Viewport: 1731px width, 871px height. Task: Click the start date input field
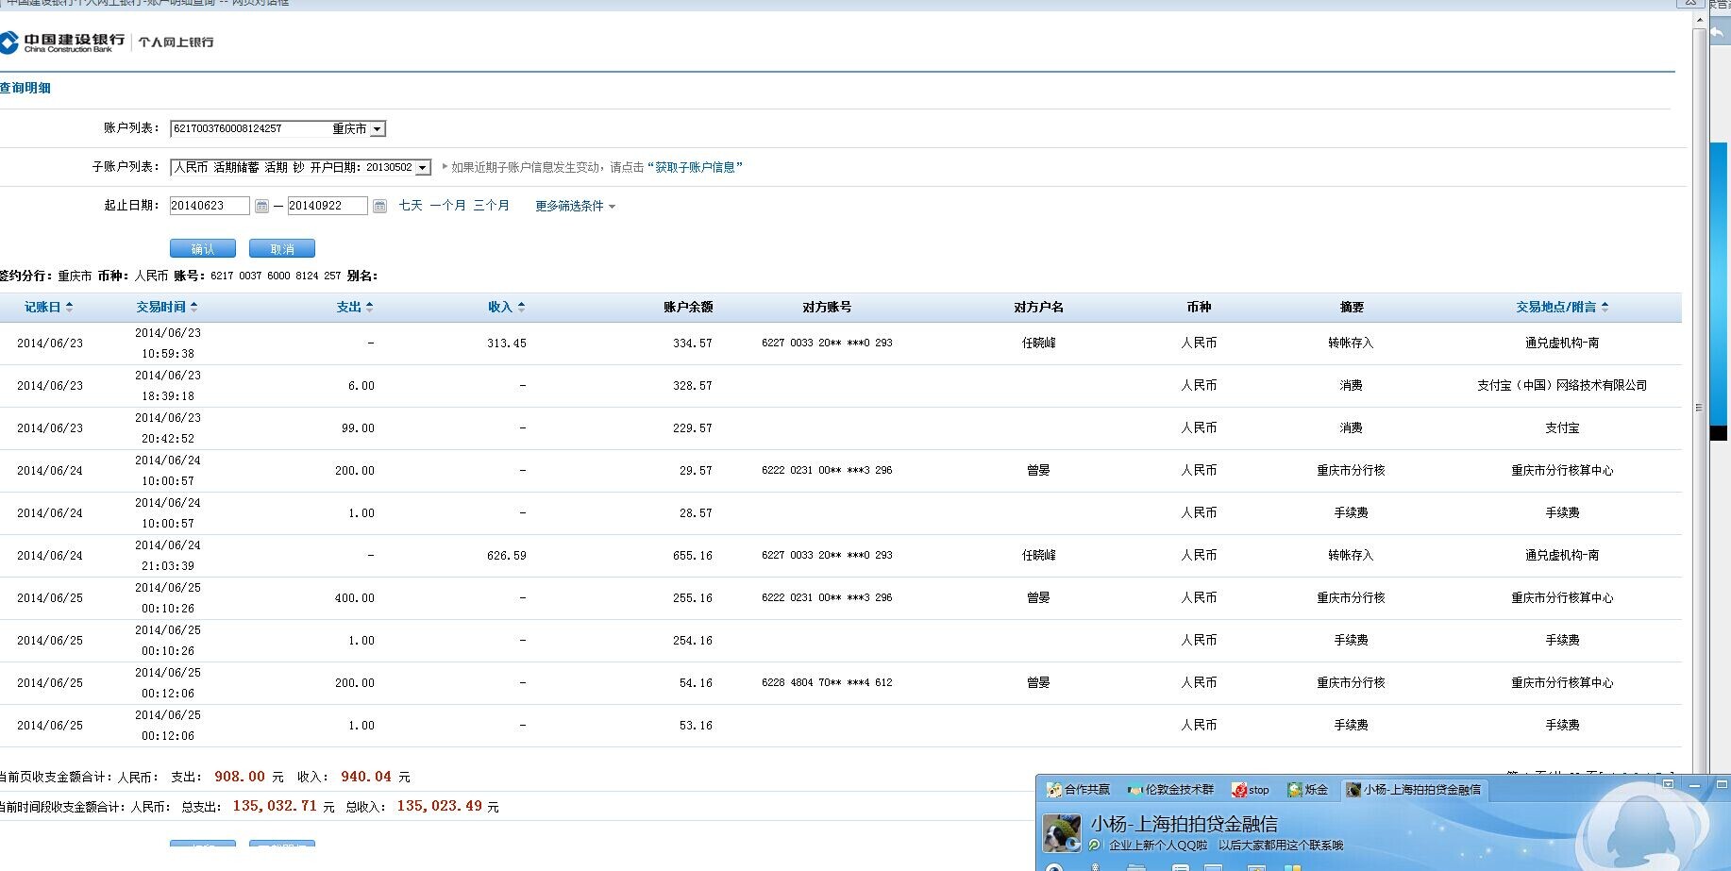[209, 206]
